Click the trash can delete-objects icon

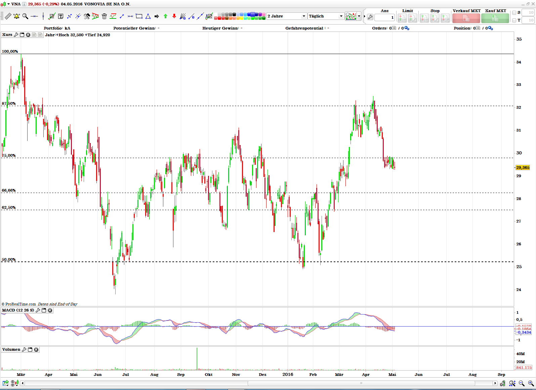click(104, 16)
